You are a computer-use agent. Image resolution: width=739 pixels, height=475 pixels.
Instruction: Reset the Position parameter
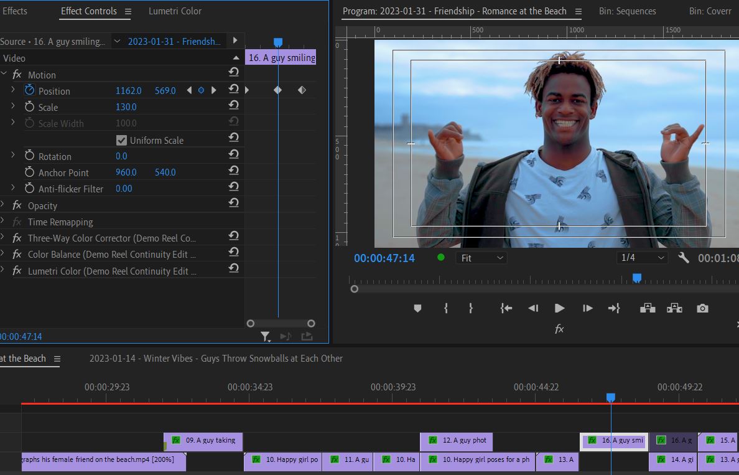(x=234, y=88)
